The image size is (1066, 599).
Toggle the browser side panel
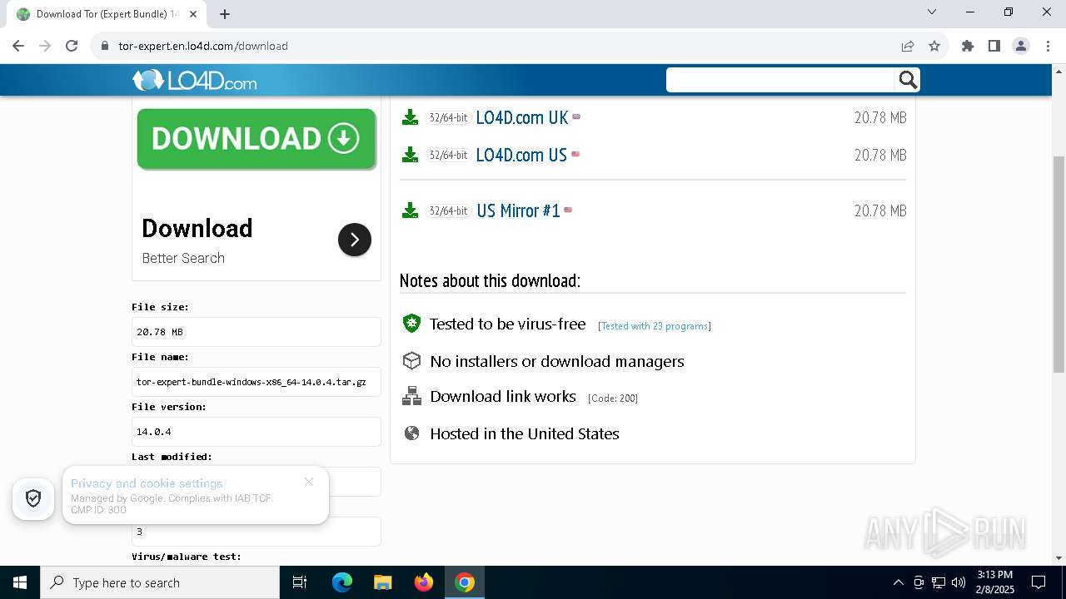click(x=994, y=46)
